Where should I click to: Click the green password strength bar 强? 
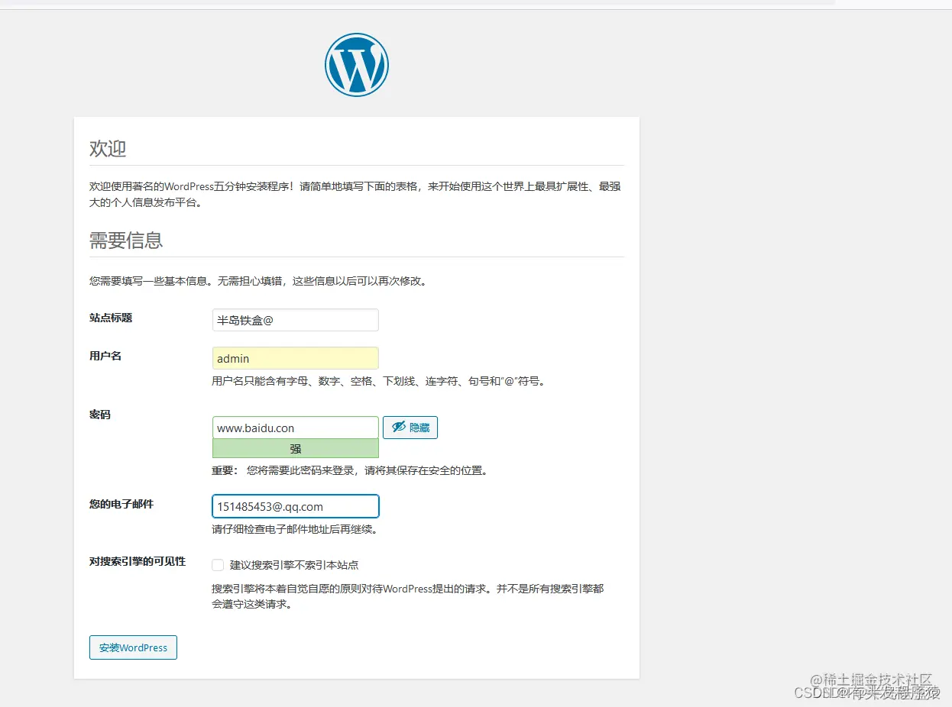(296, 449)
